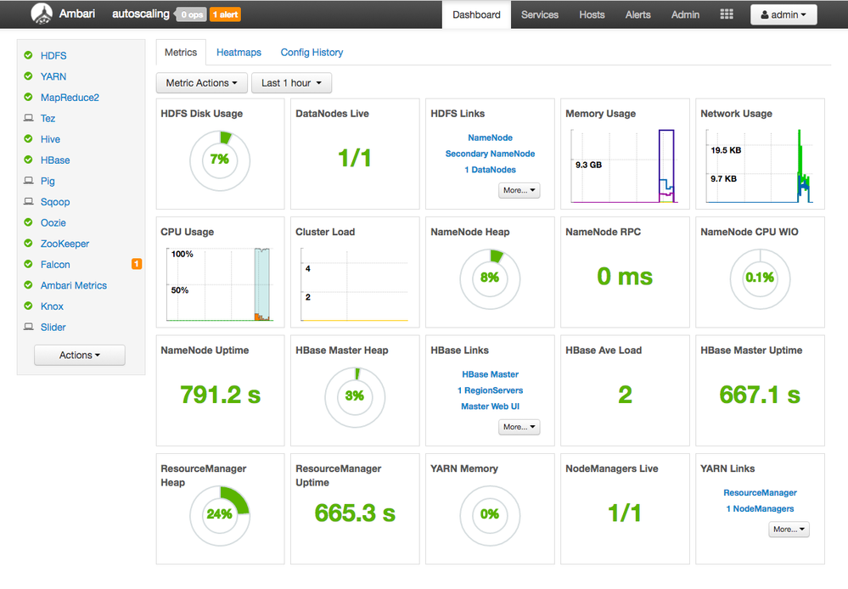Screen dimensions: 848x589
Task: Open the admin user menu
Action: (x=783, y=14)
